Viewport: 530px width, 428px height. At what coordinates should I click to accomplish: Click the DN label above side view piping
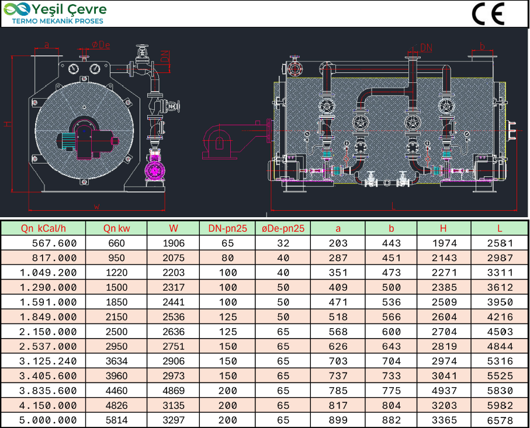(x=427, y=46)
